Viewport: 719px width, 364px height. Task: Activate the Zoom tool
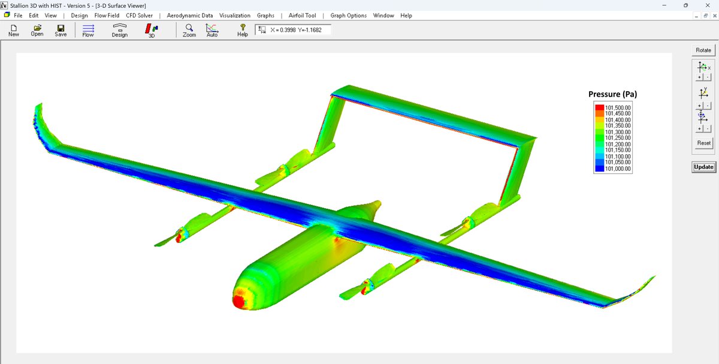[189, 29]
